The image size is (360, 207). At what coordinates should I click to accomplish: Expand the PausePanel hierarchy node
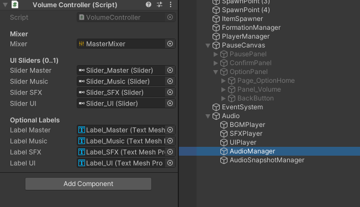click(x=215, y=54)
